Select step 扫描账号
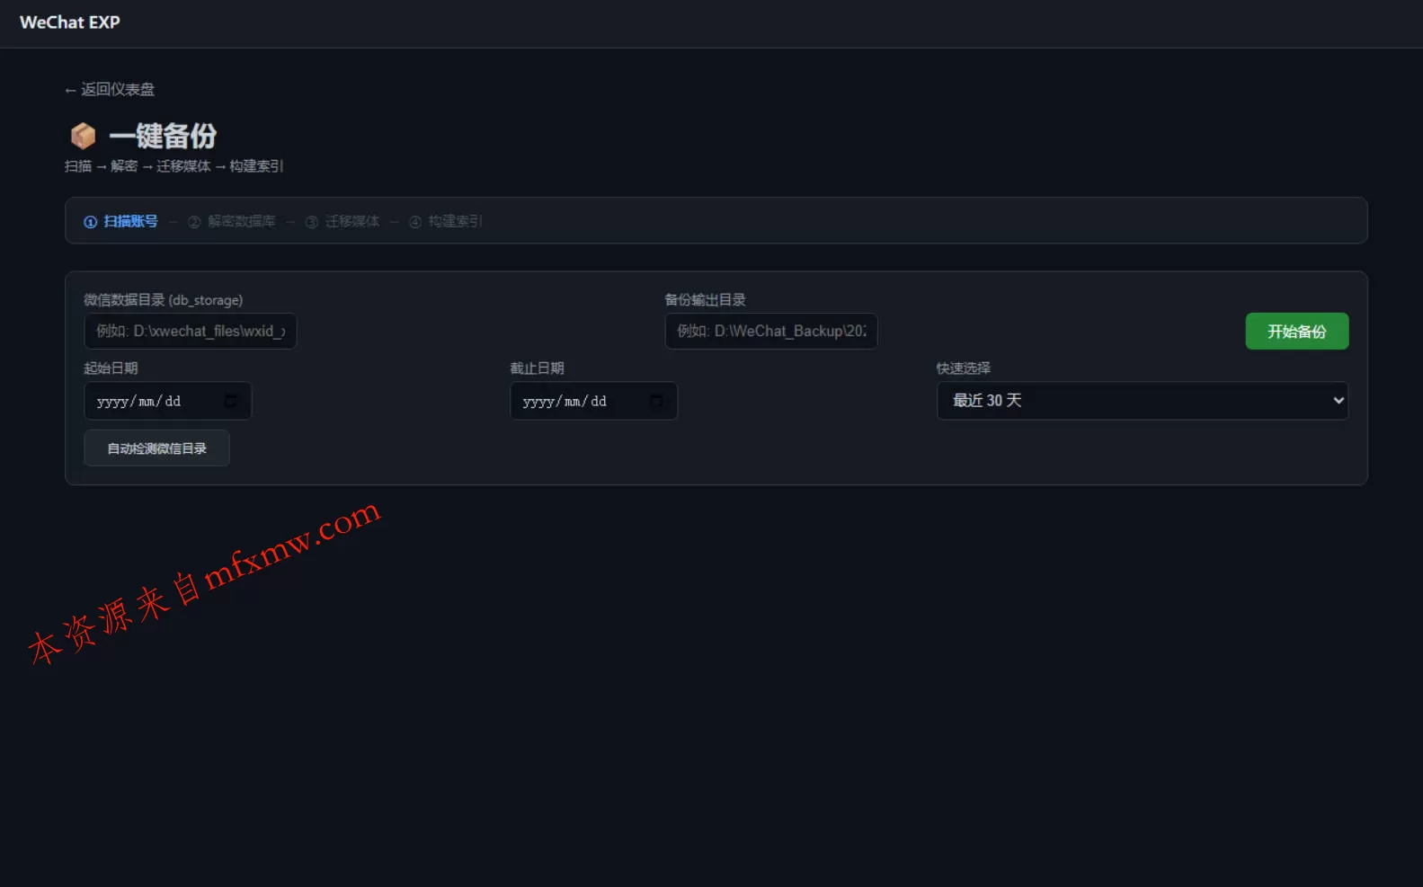 coord(121,221)
